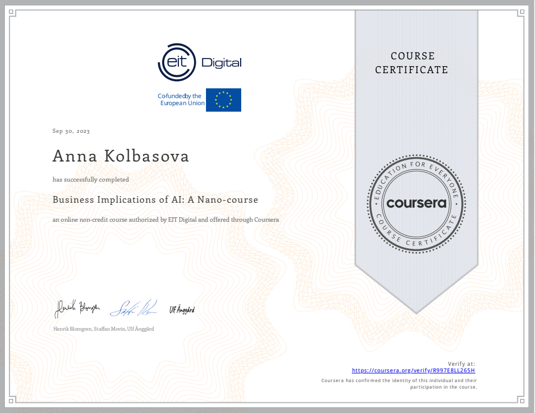Click the bottom-right corner border ornament

(523, 401)
